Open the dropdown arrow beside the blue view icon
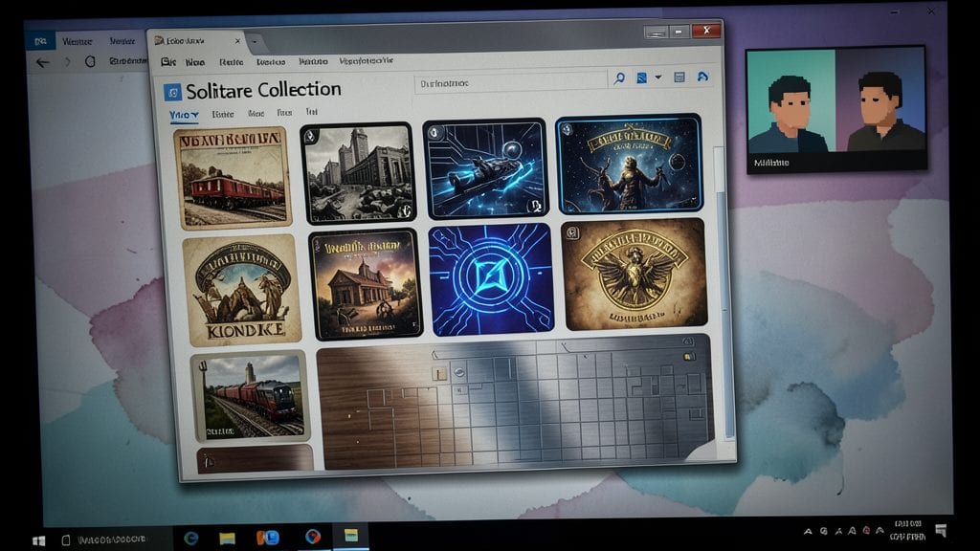 click(x=658, y=77)
